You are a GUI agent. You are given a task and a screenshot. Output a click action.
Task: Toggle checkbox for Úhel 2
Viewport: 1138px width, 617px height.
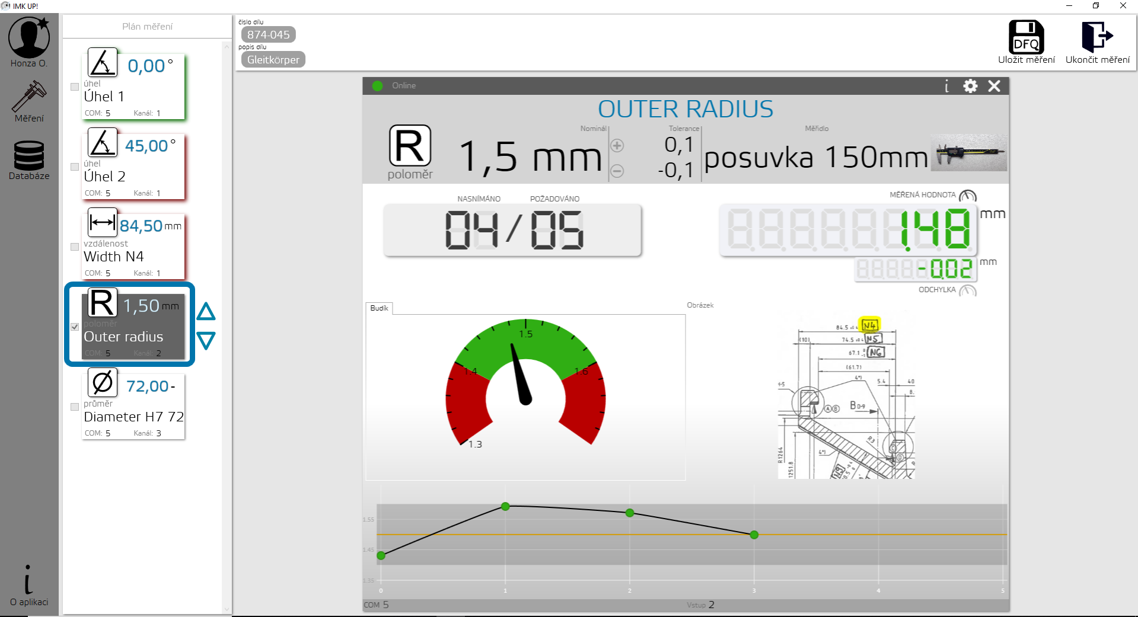click(75, 167)
